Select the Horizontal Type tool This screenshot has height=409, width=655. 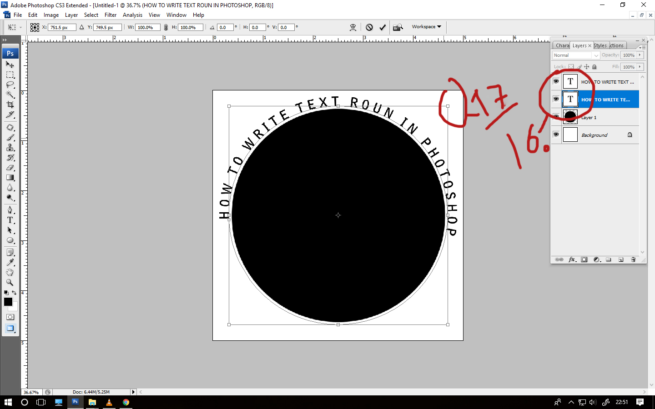(10, 220)
